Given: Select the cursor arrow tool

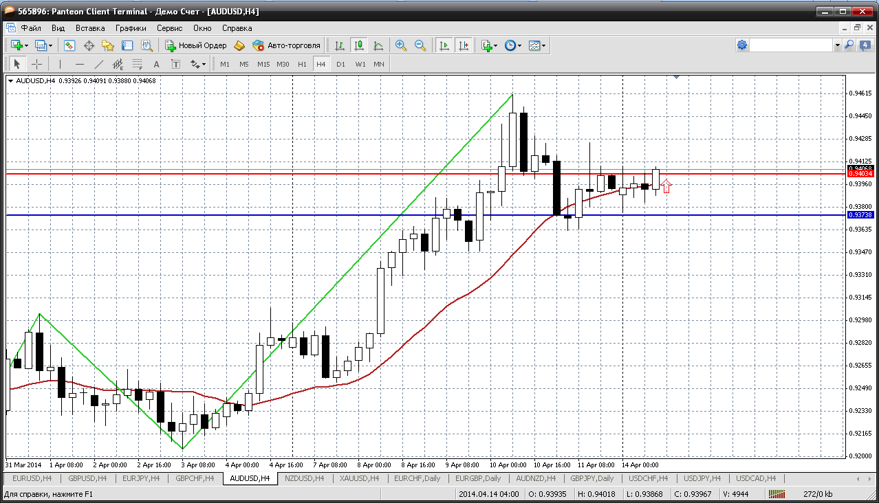Looking at the screenshot, I should tap(18, 64).
